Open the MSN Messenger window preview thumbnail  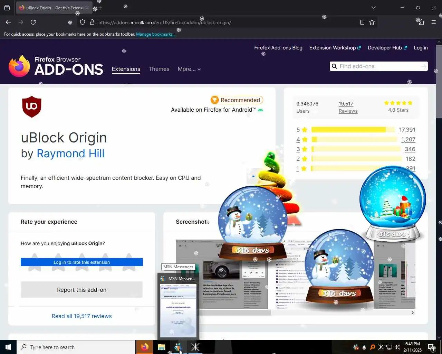pyautogui.click(x=179, y=310)
